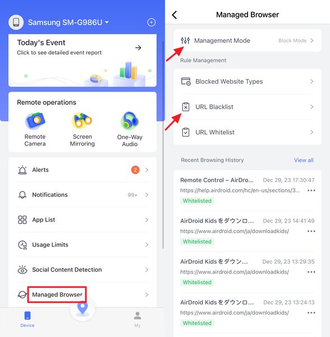Screen dimensions: 330x337
Task: Open Today's Event detailed report arrow
Action: click(x=138, y=48)
